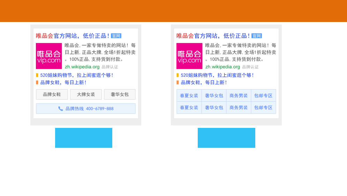This screenshot has height=196, width=347.
Task: Click the blue rectangle below the right ad
Action: pos(226,138)
